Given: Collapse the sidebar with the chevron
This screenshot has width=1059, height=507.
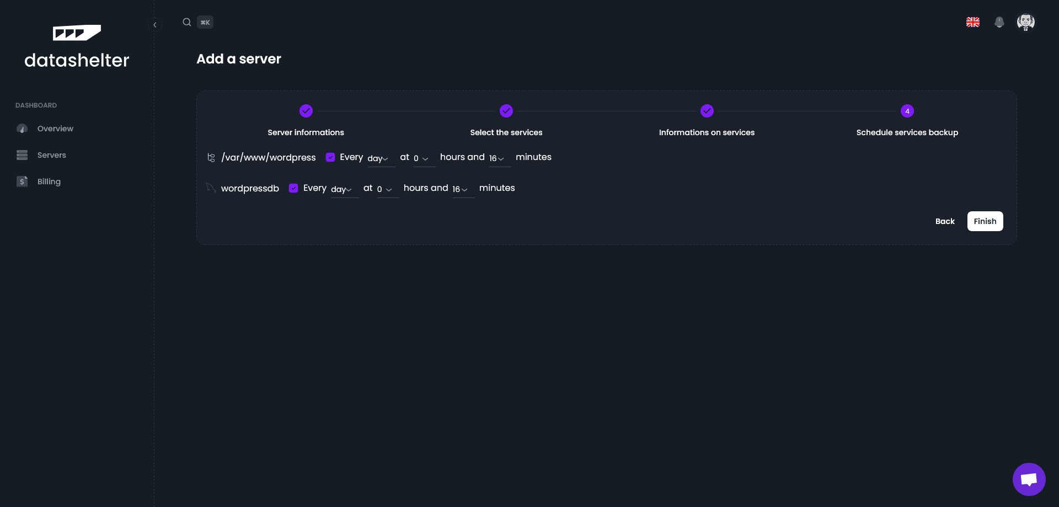Looking at the screenshot, I should (x=155, y=25).
